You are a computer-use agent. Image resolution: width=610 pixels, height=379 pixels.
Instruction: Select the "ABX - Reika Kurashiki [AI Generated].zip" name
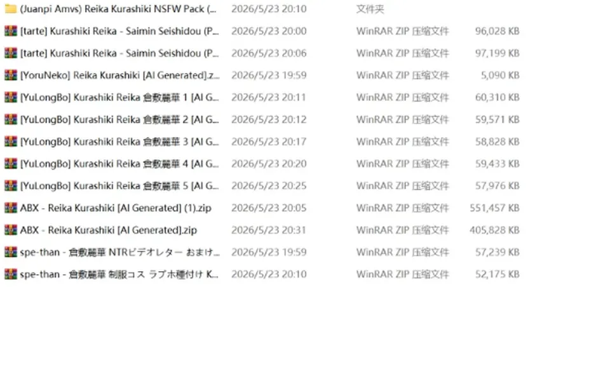109,230
